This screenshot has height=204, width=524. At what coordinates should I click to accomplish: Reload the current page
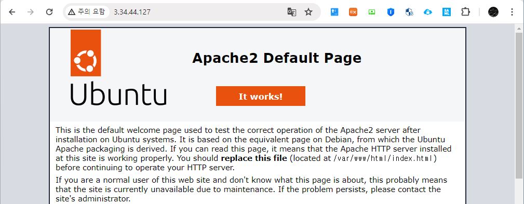(x=49, y=12)
